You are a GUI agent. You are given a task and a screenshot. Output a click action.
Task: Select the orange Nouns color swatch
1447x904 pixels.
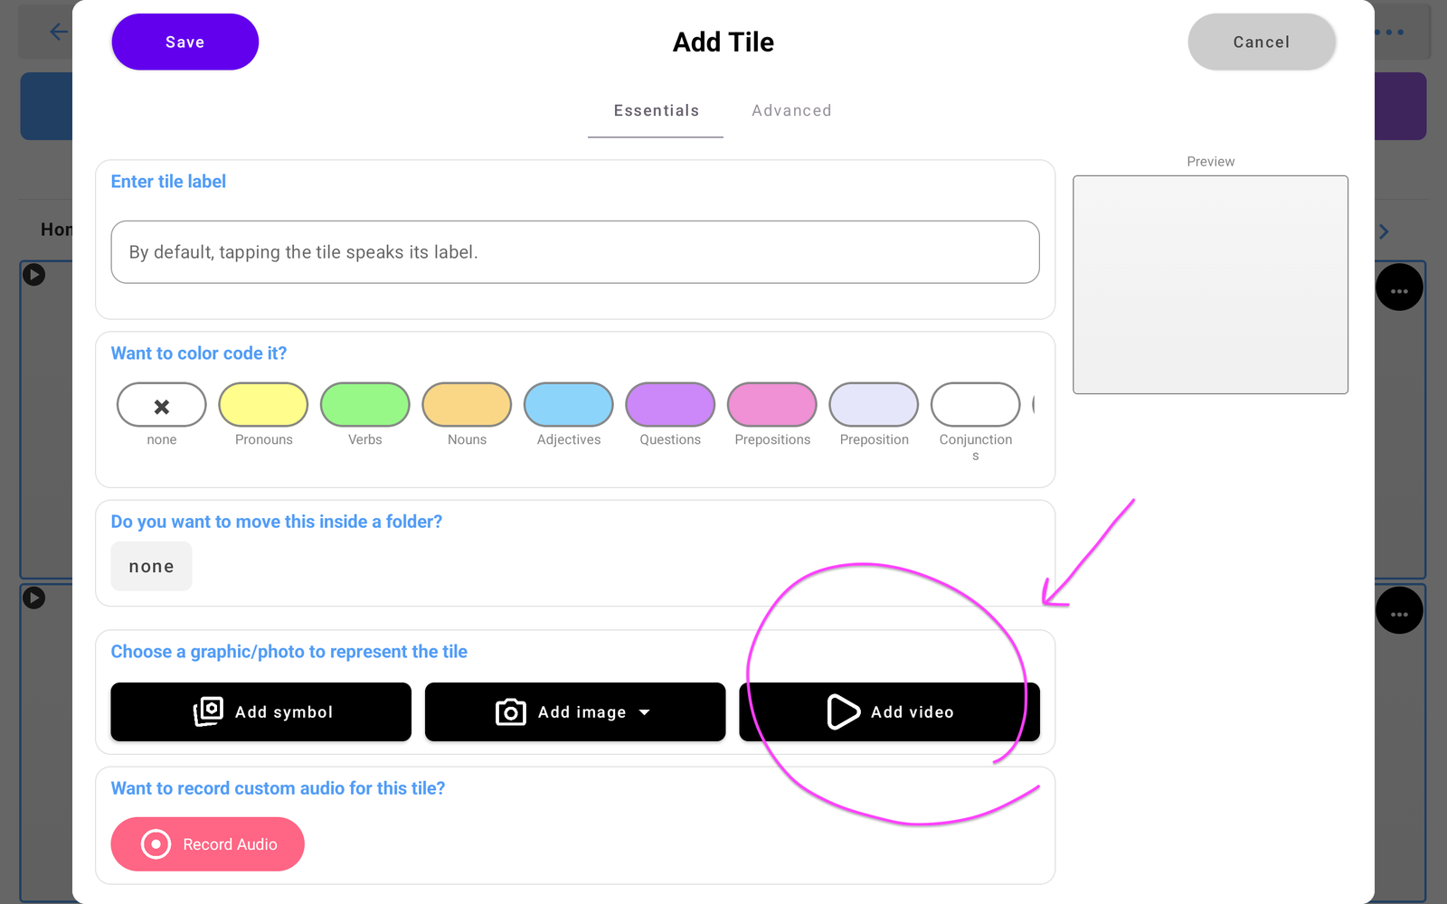coord(467,404)
